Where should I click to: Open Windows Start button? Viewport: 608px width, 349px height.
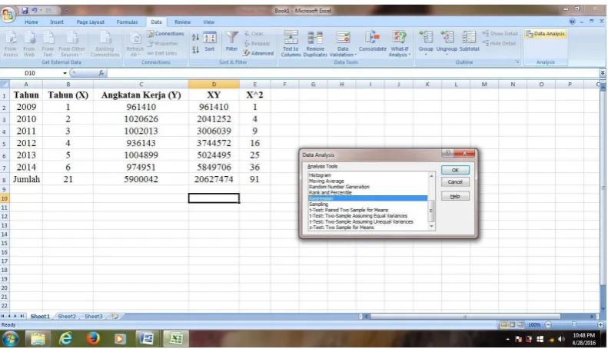(x=10, y=339)
